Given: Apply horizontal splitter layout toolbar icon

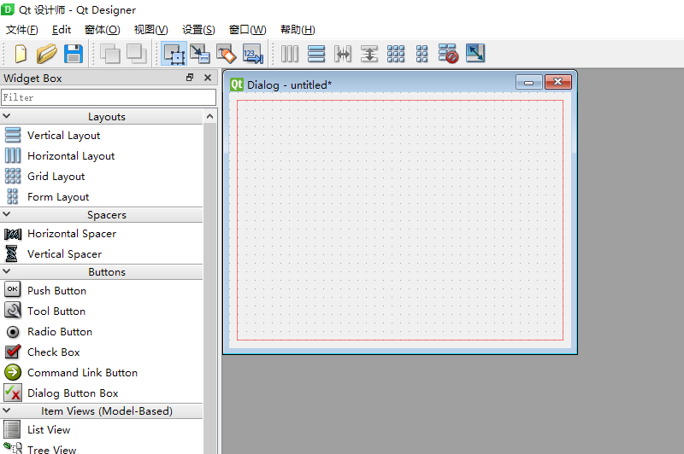Looking at the screenshot, I should pos(343,54).
